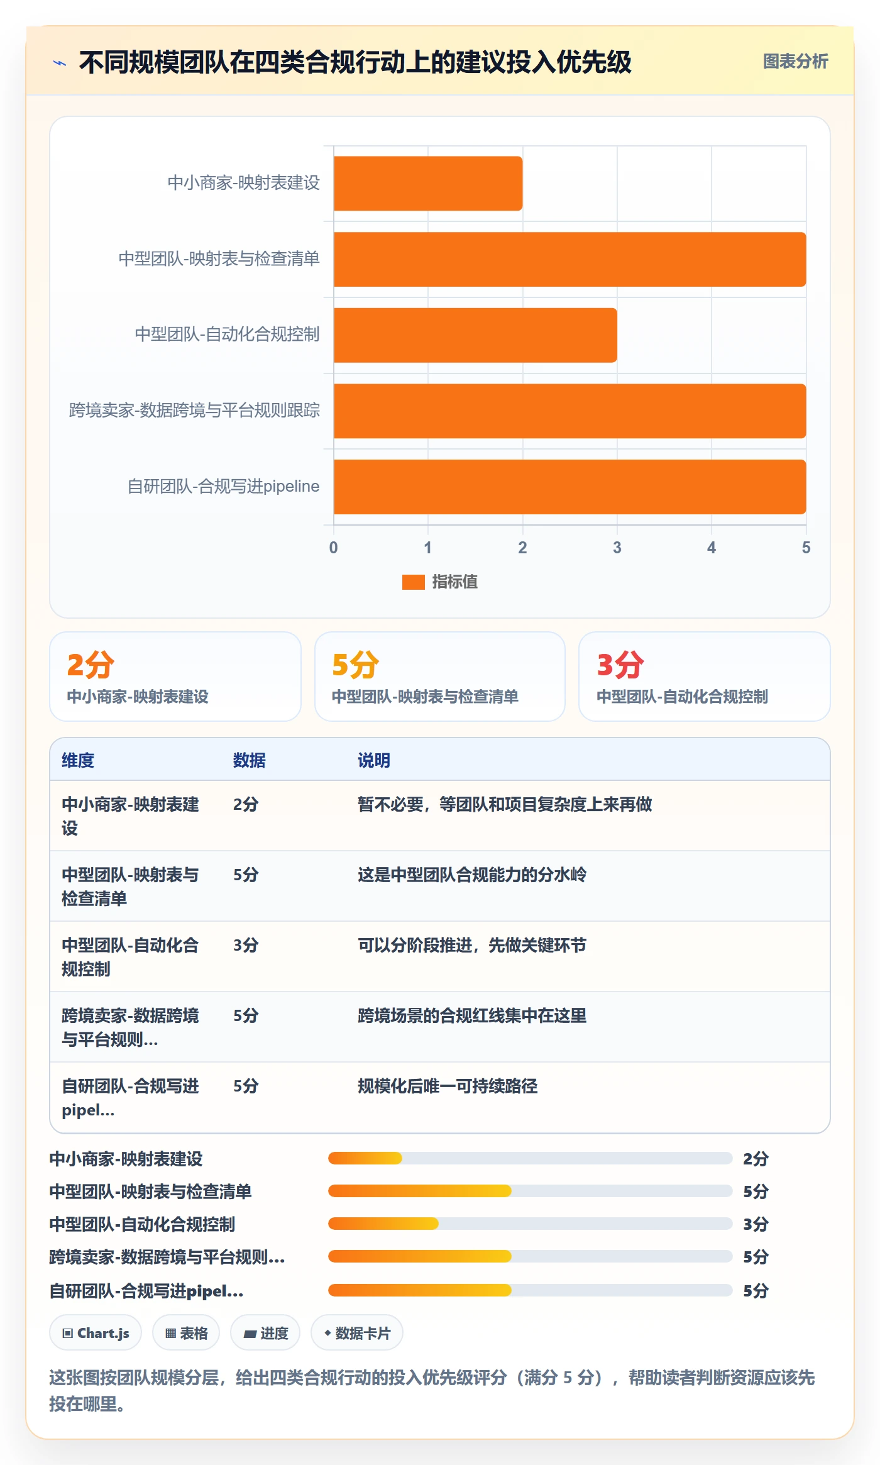Image resolution: width=880 pixels, height=1465 pixels.
Task: Click the 2分 value beside progress list
Action: click(x=756, y=1158)
